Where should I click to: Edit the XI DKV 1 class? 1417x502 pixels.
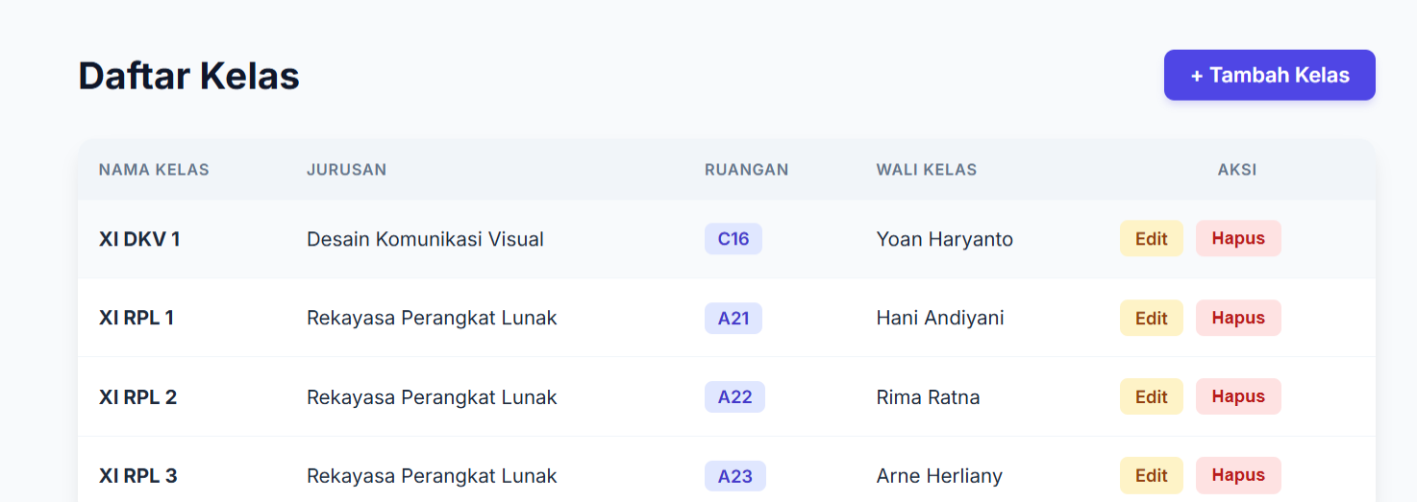click(1151, 239)
